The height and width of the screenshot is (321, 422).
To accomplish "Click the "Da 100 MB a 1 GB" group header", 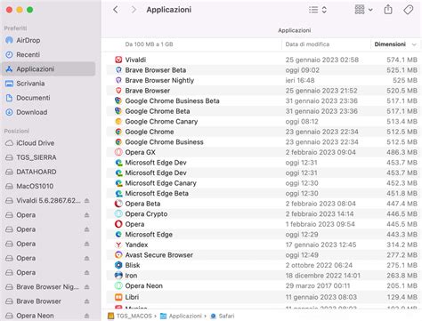I will pyautogui.click(x=149, y=44).
